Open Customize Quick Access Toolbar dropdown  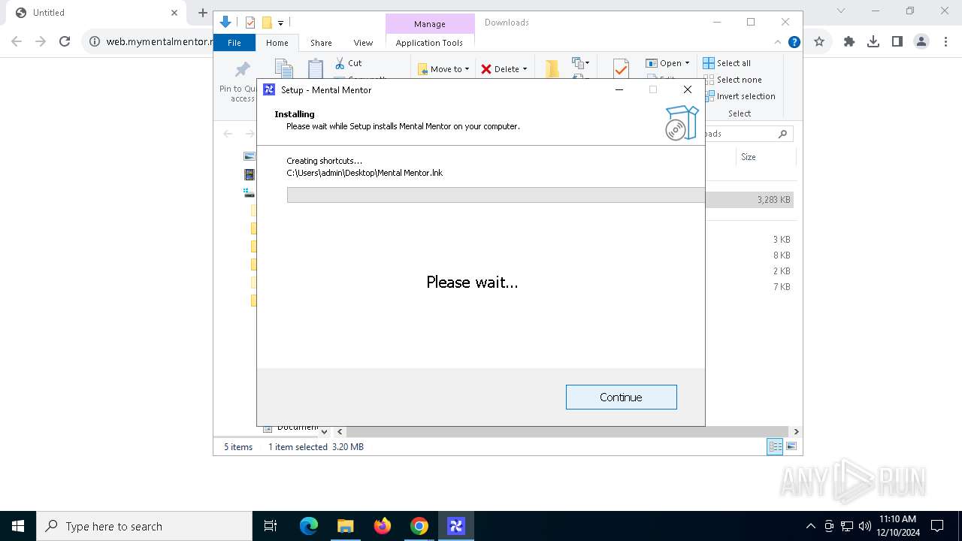point(280,23)
